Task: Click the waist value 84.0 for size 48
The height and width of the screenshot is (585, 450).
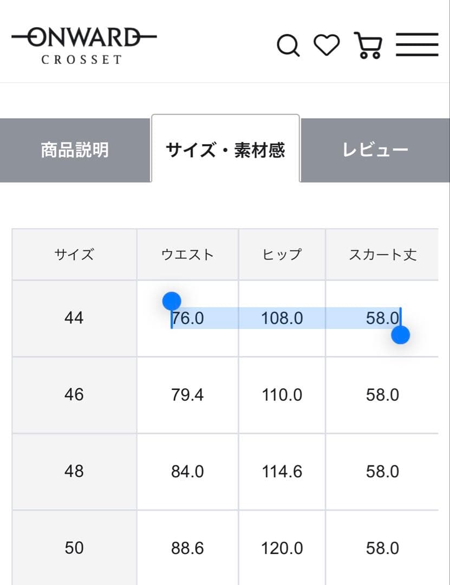Action: (x=187, y=471)
